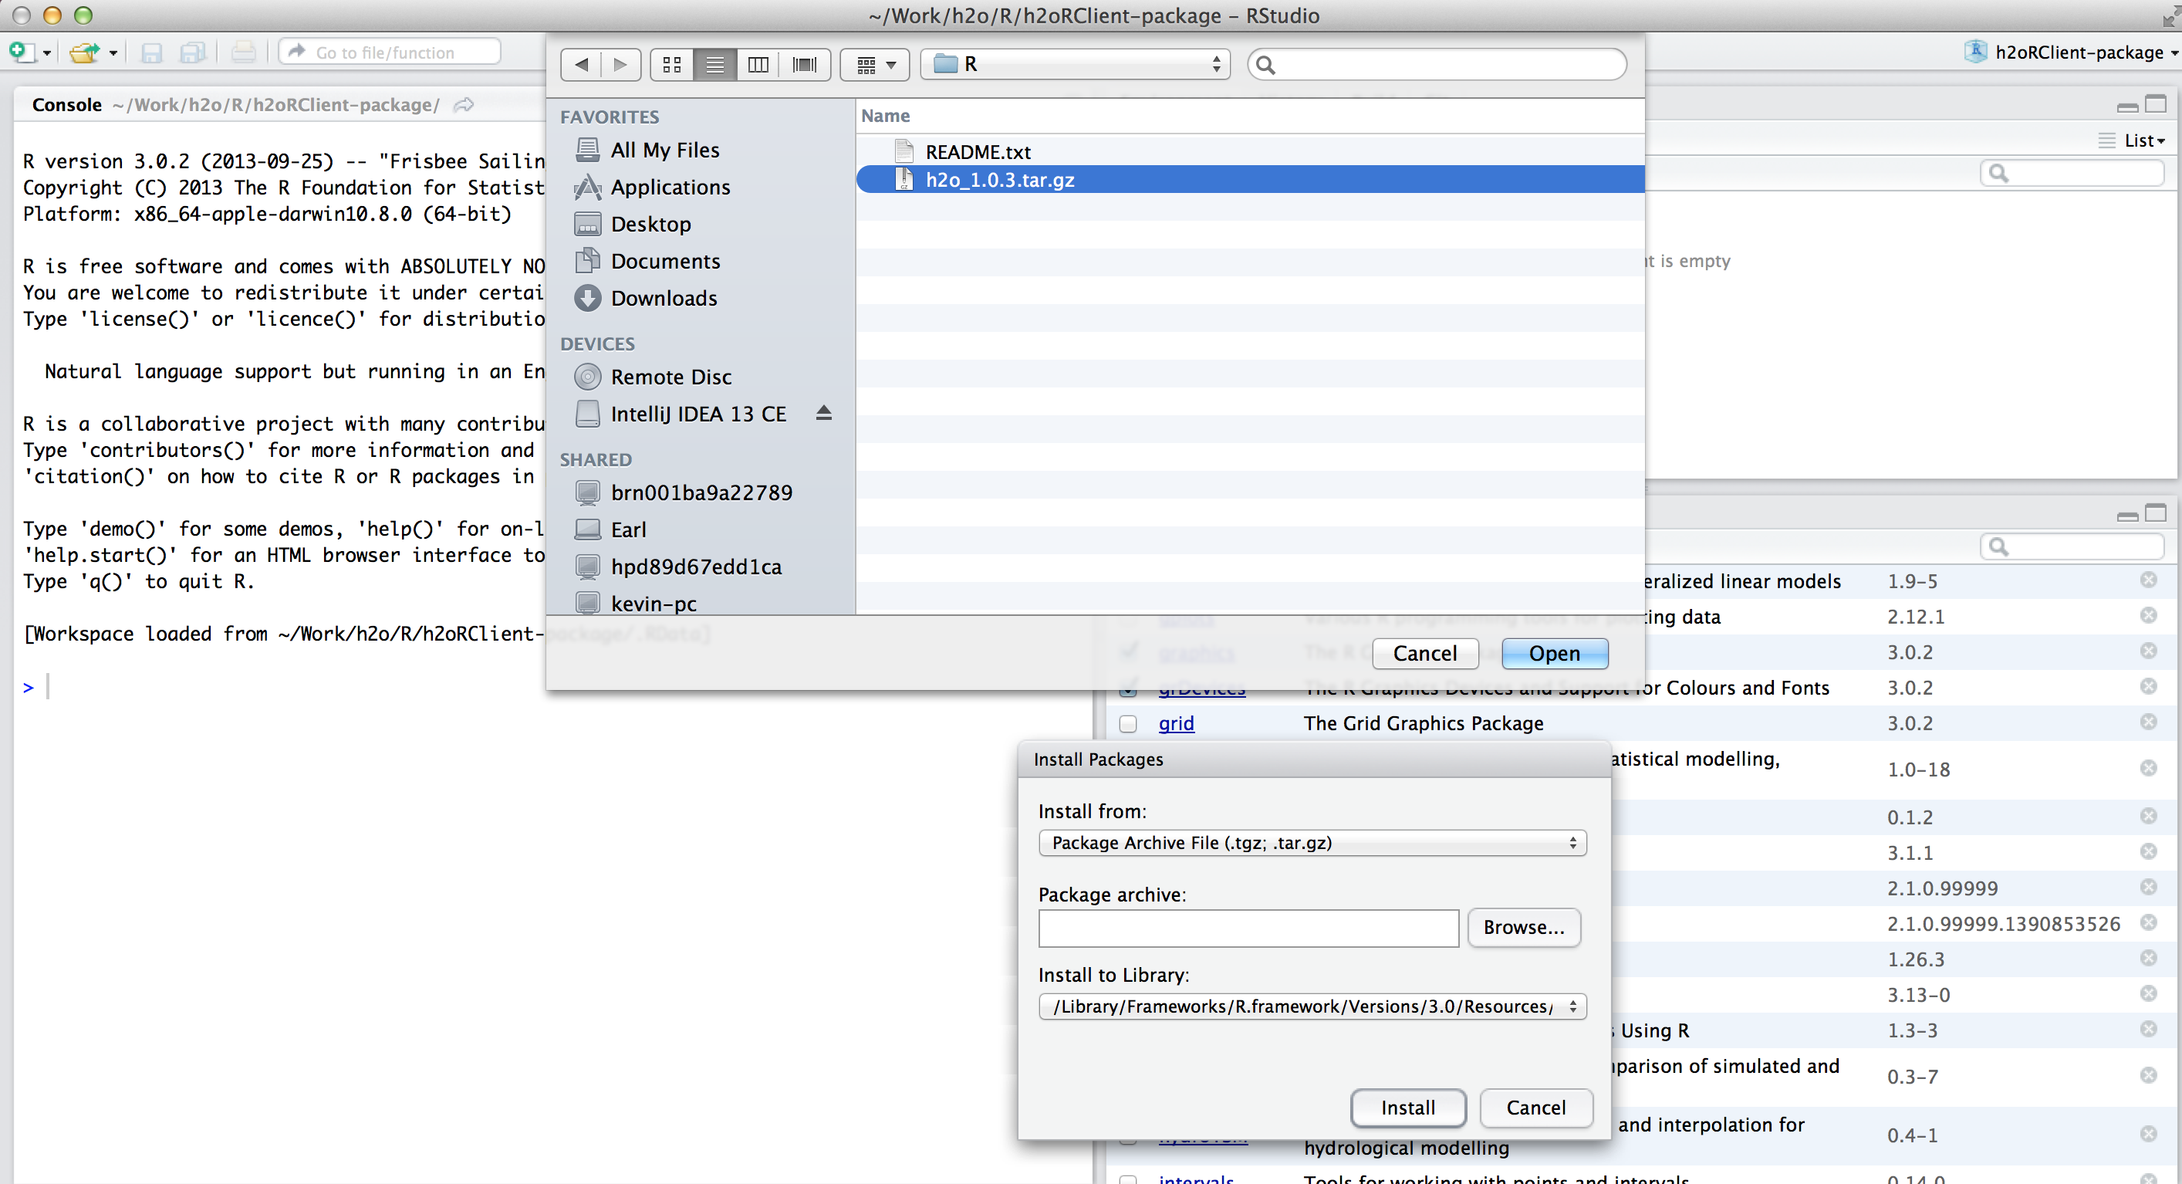This screenshot has width=2182, height=1184.
Task: Click console working directory arrow icon
Action: 464,105
